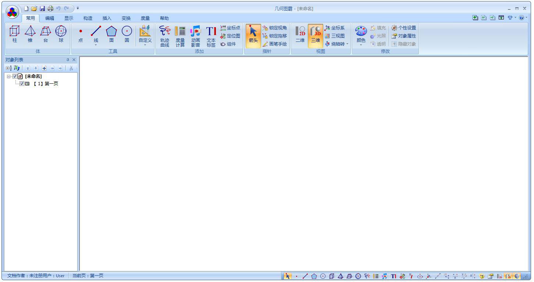Image resolution: width=534 pixels, height=282 pixels.
Task: Open the 轨迹曲线 trajectory curve tool
Action: (165, 36)
